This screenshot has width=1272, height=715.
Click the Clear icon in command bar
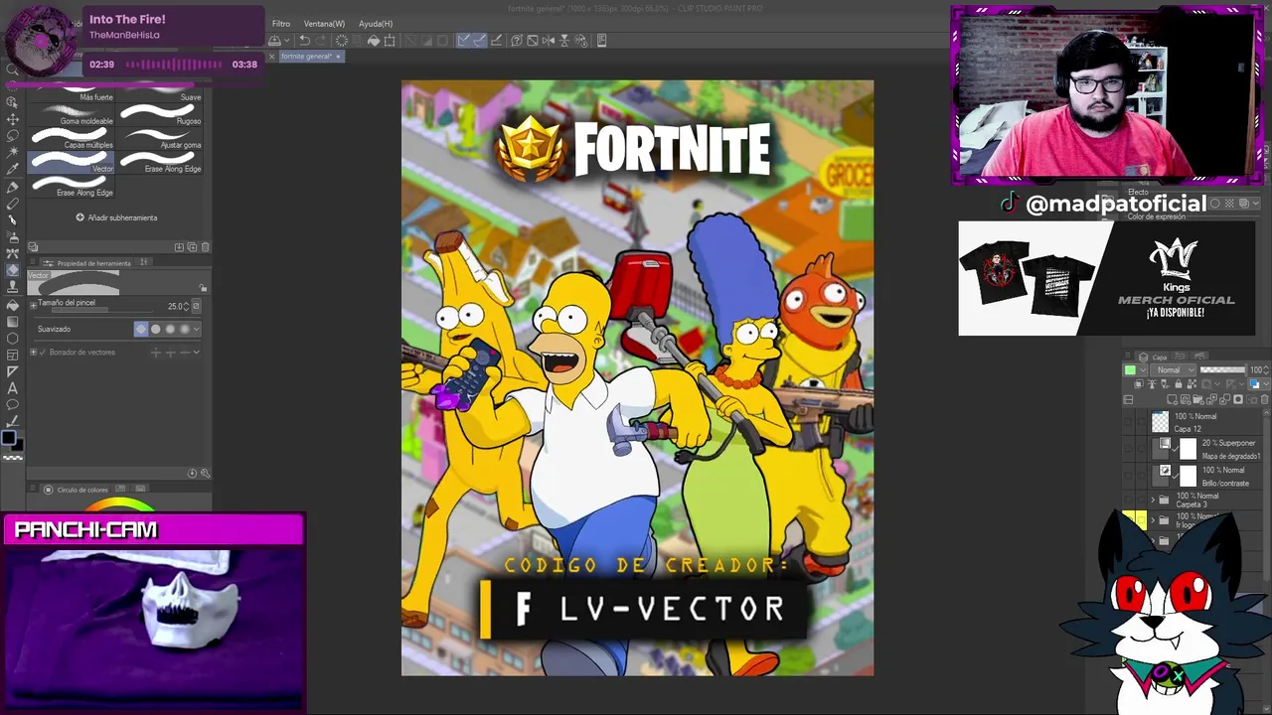(x=342, y=41)
